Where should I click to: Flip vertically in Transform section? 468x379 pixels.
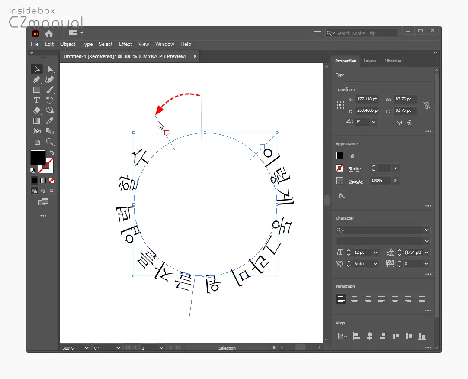tap(410, 122)
